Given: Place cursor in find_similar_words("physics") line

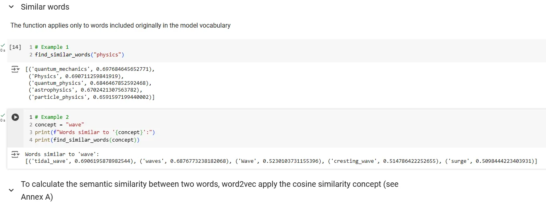Looking at the screenshot, I should 79,54.
